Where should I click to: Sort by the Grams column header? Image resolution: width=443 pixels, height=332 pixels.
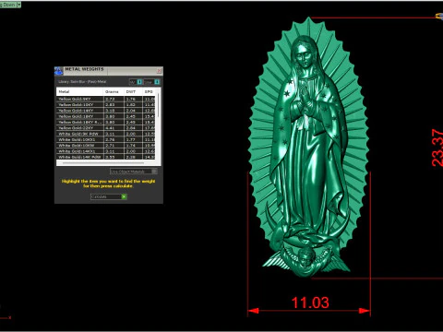[x=114, y=91]
